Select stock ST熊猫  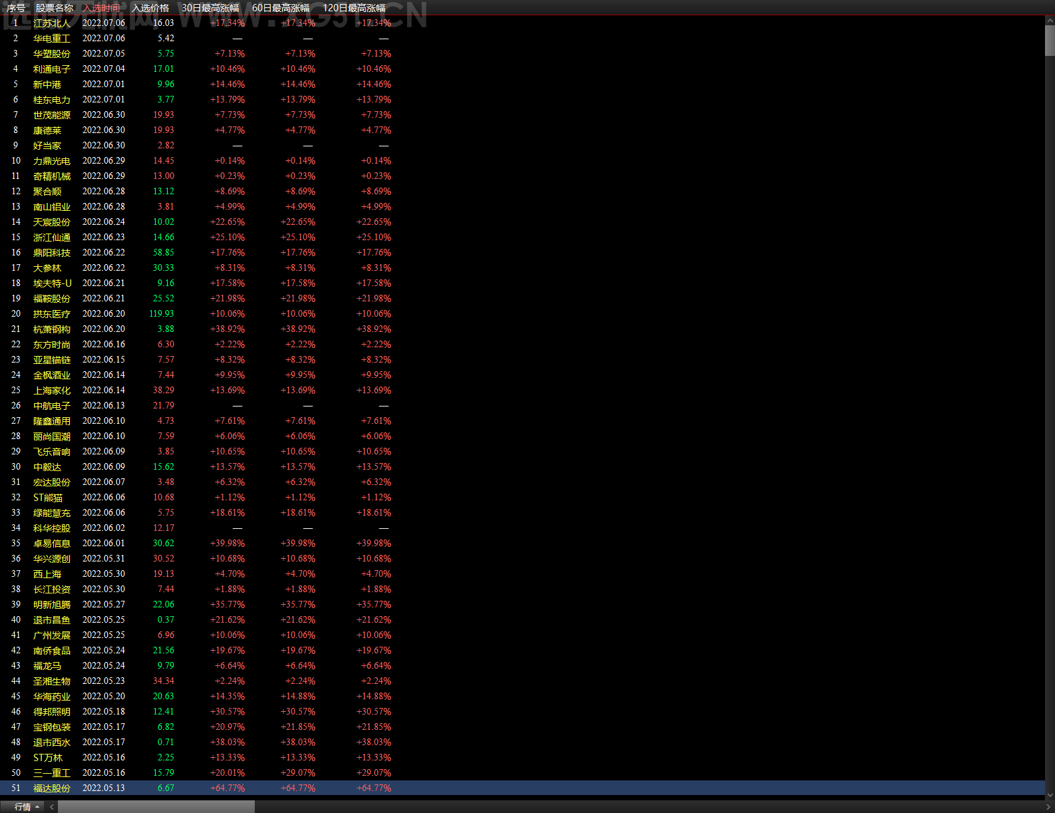coord(48,498)
